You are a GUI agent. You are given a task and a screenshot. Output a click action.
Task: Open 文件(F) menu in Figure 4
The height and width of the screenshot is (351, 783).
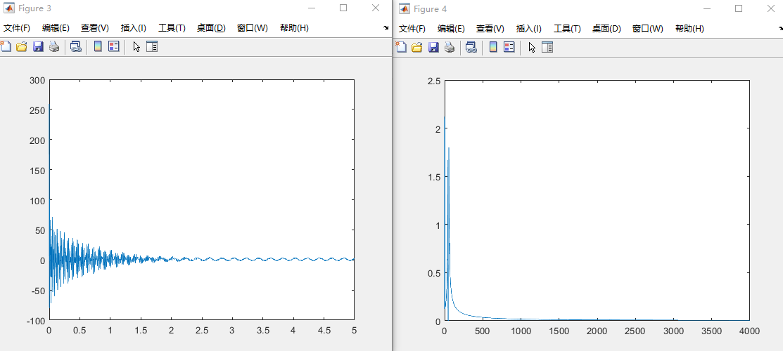coord(412,28)
